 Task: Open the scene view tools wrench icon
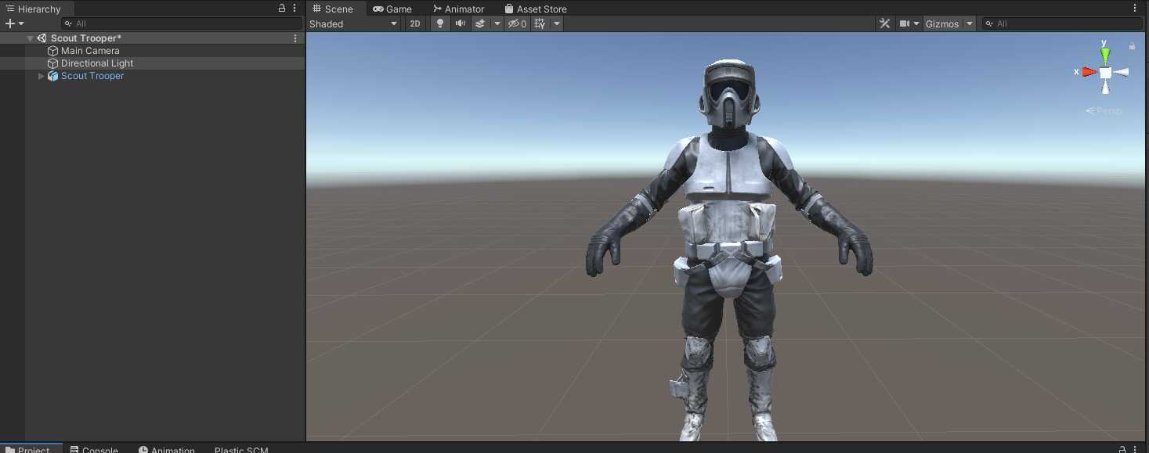click(x=884, y=23)
